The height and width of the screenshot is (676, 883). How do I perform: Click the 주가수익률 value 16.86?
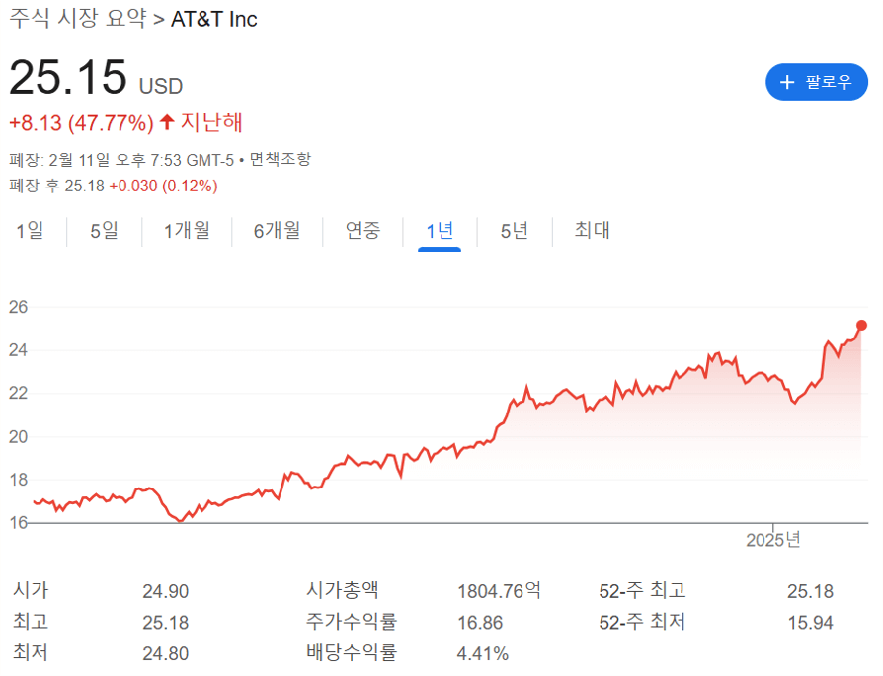[x=480, y=623]
